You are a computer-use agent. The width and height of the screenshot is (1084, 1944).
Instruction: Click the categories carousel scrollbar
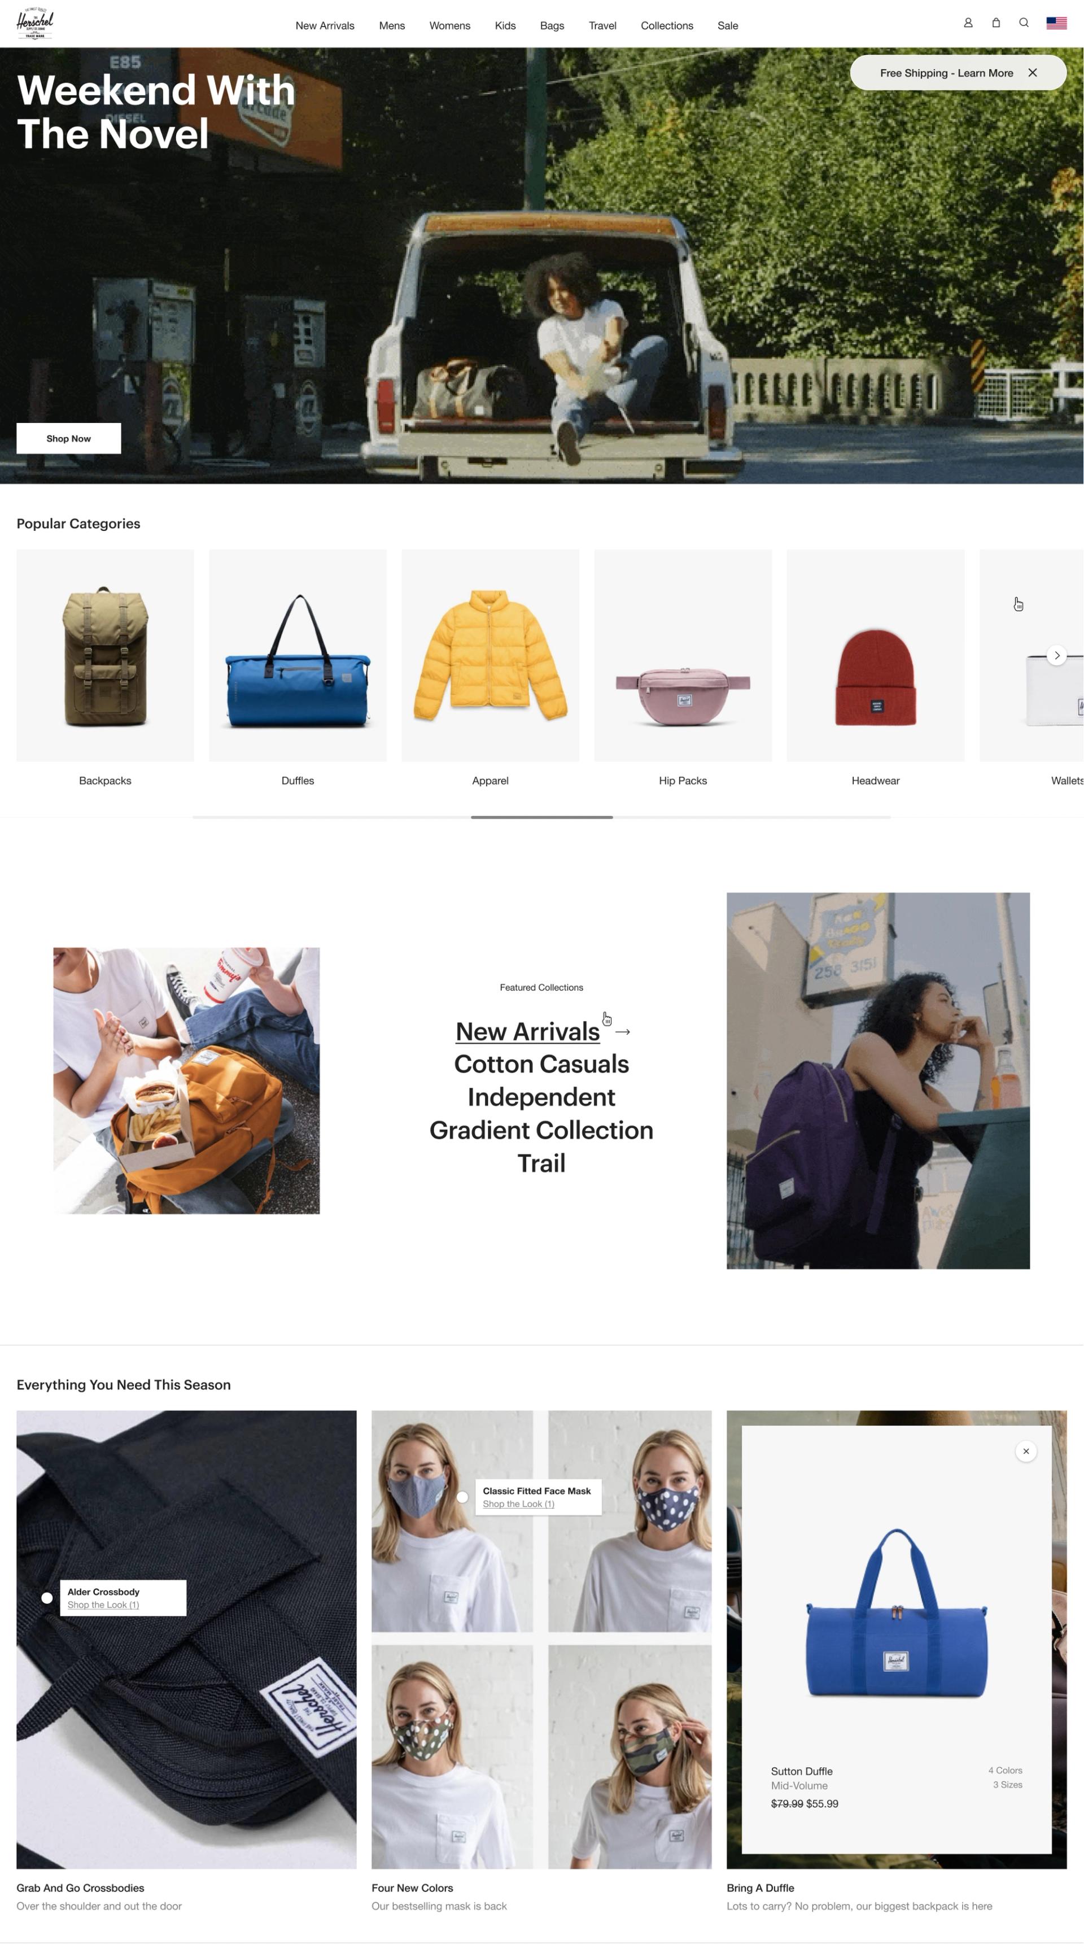541,817
